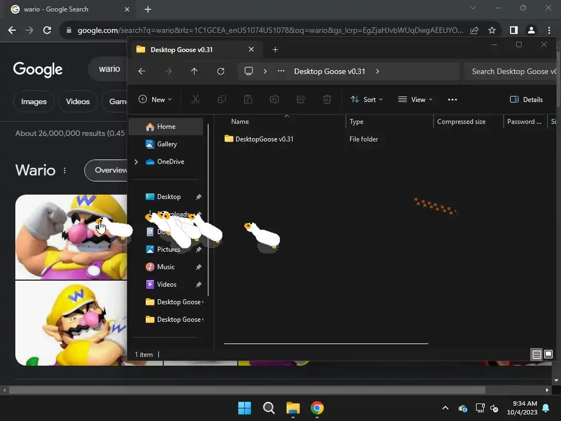Sort by Compressed size column header

click(468, 122)
